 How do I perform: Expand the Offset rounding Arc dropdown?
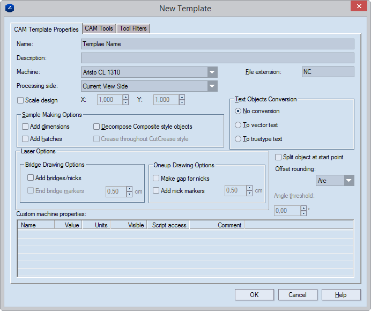tap(348, 181)
